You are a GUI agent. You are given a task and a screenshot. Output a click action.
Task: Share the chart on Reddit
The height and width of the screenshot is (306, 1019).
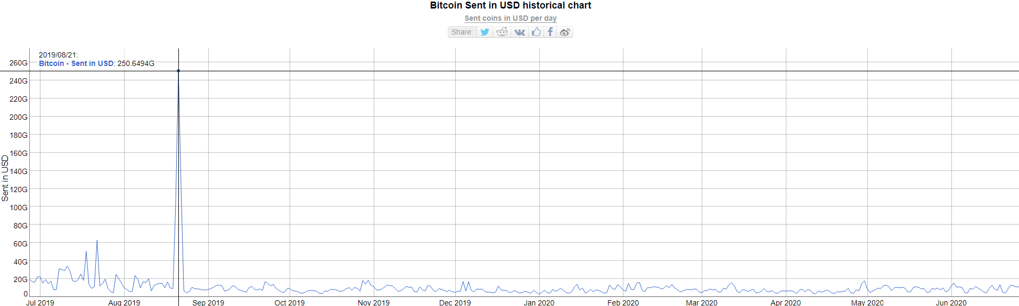click(502, 32)
